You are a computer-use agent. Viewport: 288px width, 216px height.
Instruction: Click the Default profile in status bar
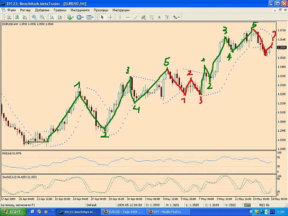pyautogui.click(x=92, y=205)
